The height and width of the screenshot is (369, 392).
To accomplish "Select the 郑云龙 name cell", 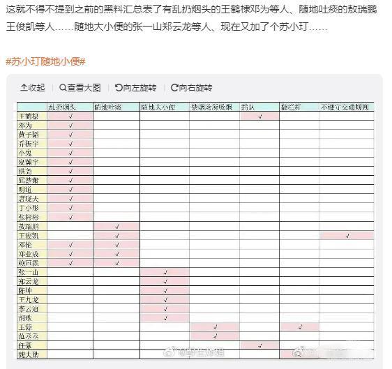I will (32, 281).
